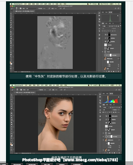Open brush mode dropdown in lower options bar
Screen dimensions: 133x165
point(32,90)
